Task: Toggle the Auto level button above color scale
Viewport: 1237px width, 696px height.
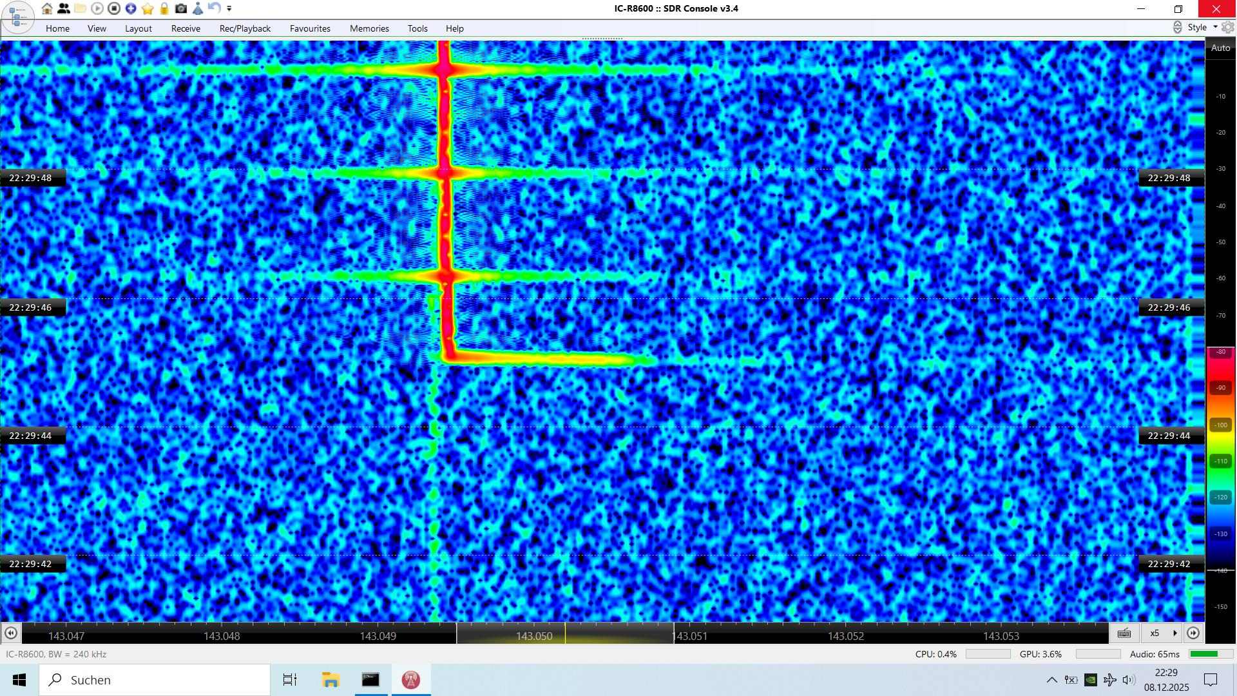Action: (x=1220, y=48)
